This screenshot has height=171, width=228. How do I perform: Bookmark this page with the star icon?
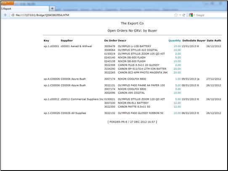point(176,15)
